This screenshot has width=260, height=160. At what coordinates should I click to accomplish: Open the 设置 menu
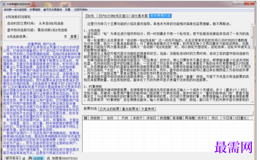click(68, 10)
